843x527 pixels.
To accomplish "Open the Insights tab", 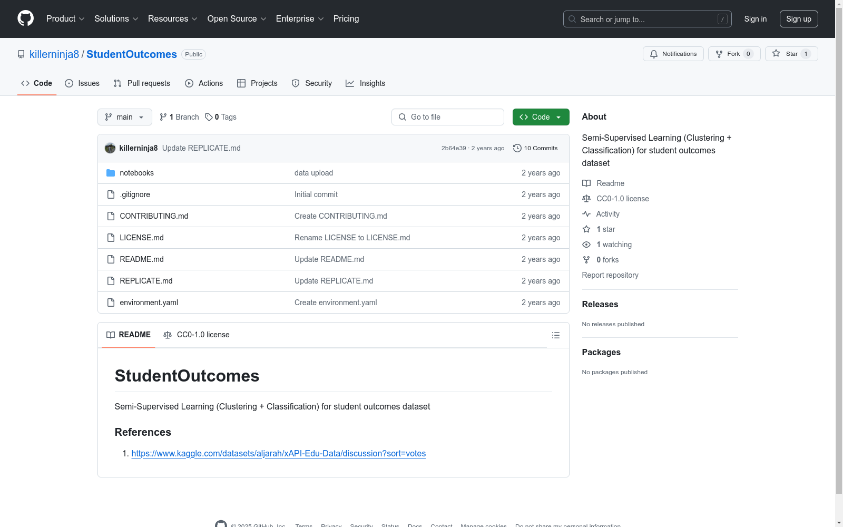I will 366,83.
